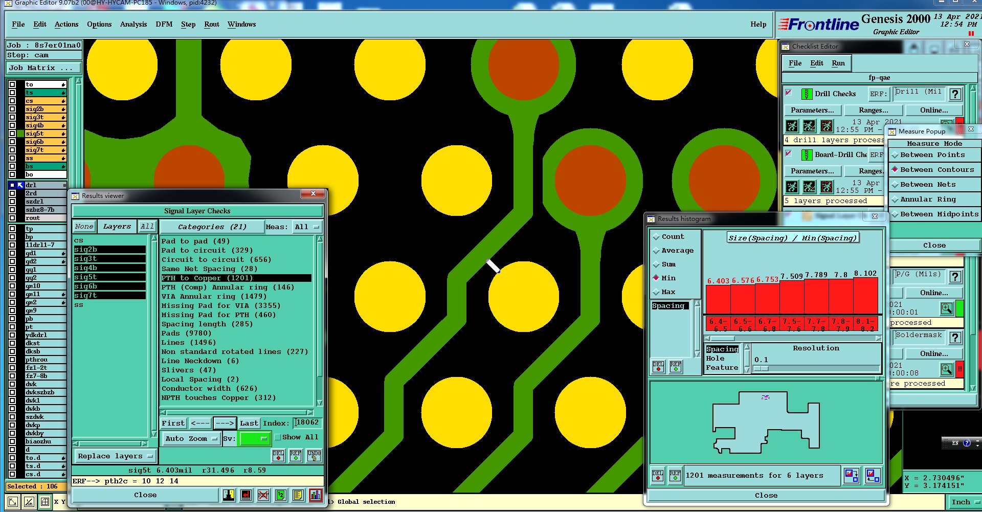Click the grid snap icon at bottom-left

45,502
